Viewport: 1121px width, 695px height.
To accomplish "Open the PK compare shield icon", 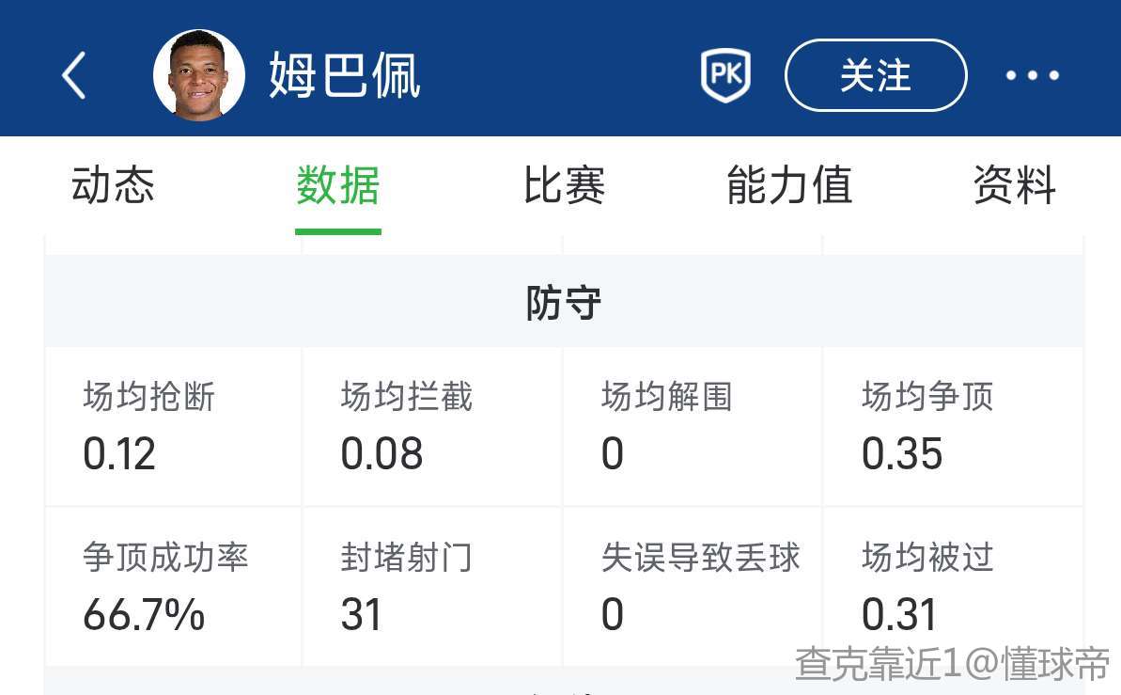I will point(725,75).
